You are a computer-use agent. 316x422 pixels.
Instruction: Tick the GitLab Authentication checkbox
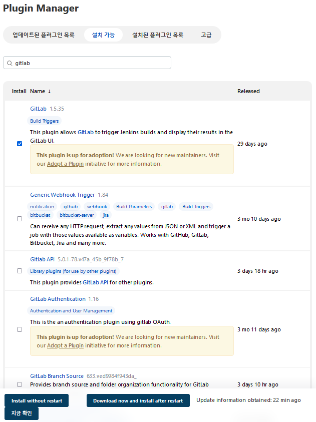pos(20,329)
